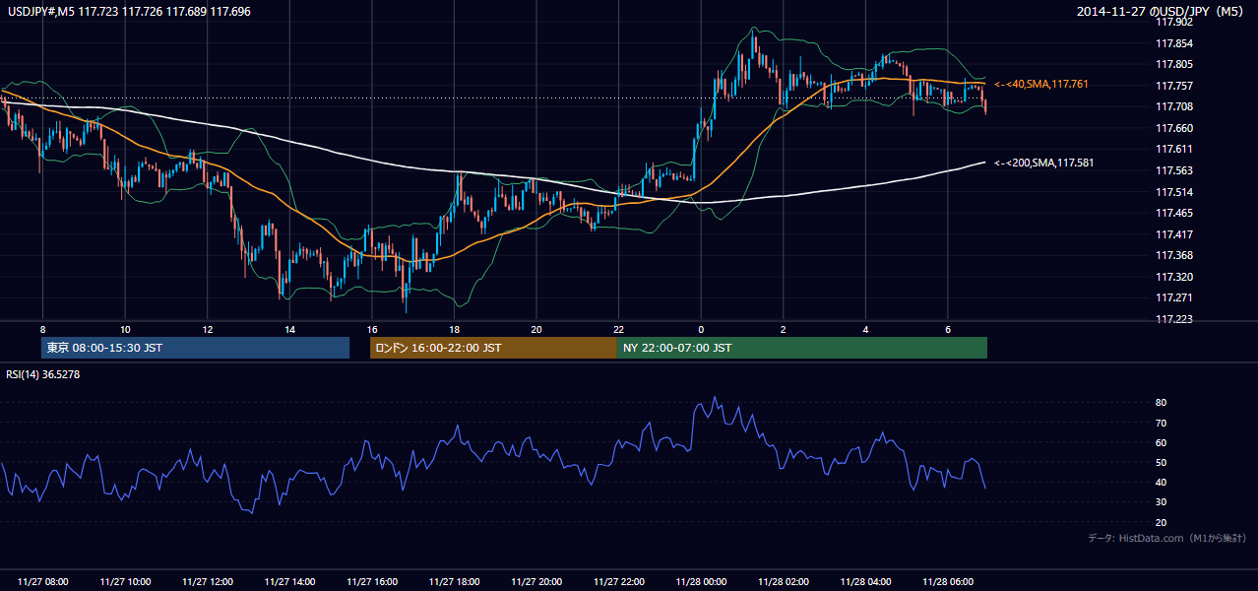Click RSI axis level 50
This screenshot has width=1258, height=591.
click(x=1161, y=462)
